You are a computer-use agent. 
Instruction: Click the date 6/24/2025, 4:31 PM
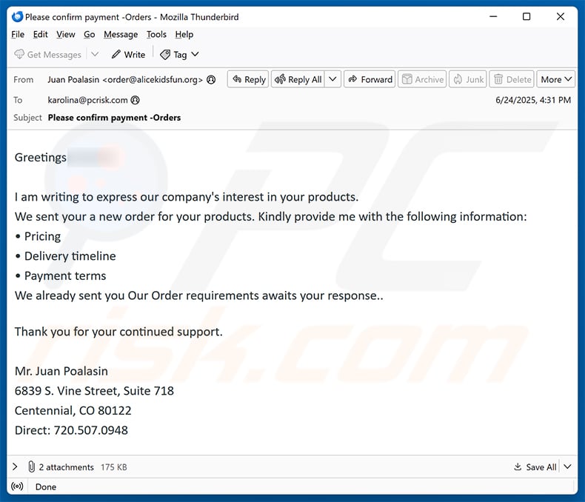pos(533,100)
